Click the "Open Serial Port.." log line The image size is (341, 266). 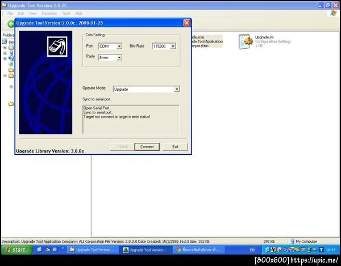click(97, 108)
